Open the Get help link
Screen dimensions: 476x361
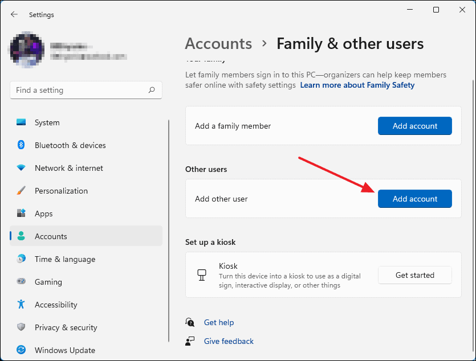(219, 322)
